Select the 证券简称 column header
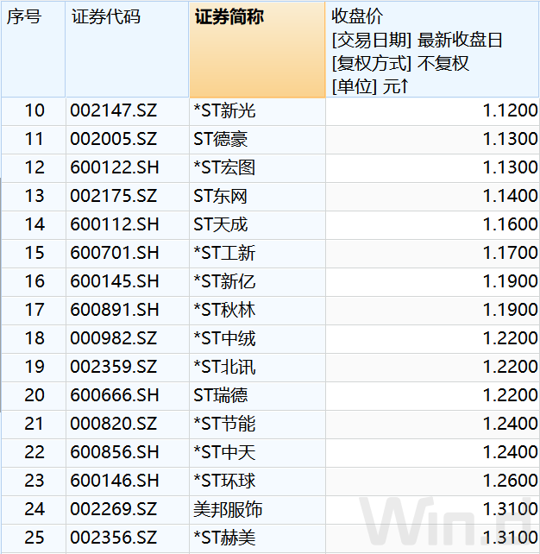This screenshot has height=554, width=540. click(257, 49)
